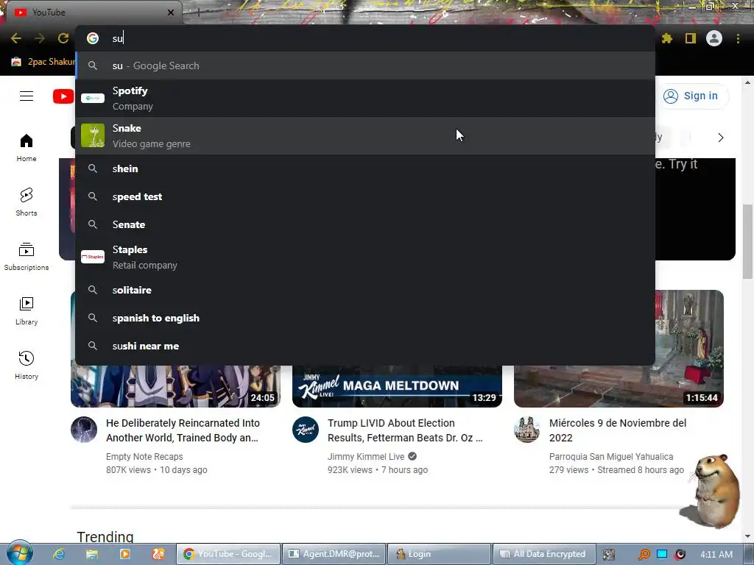Open 'Miércoles 9 de Noviembre' video title

(618, 430)
